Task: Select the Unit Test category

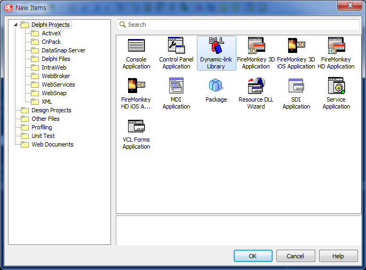Action: tap(38, 136)
